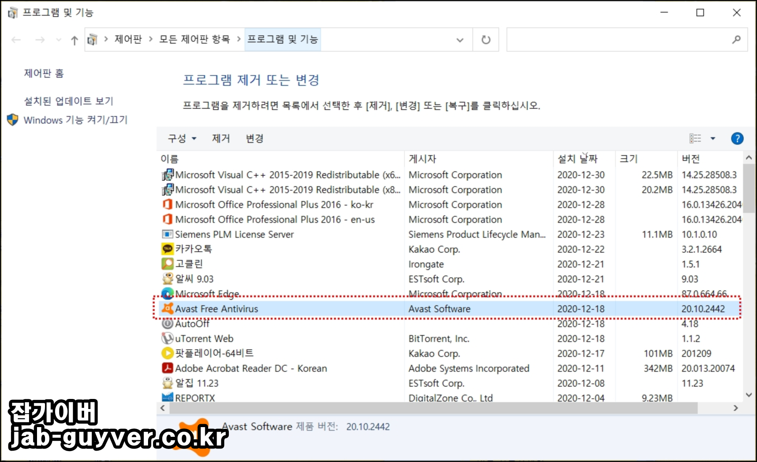
Task: Go up one folder level arrow
Action: pos(74,40)
